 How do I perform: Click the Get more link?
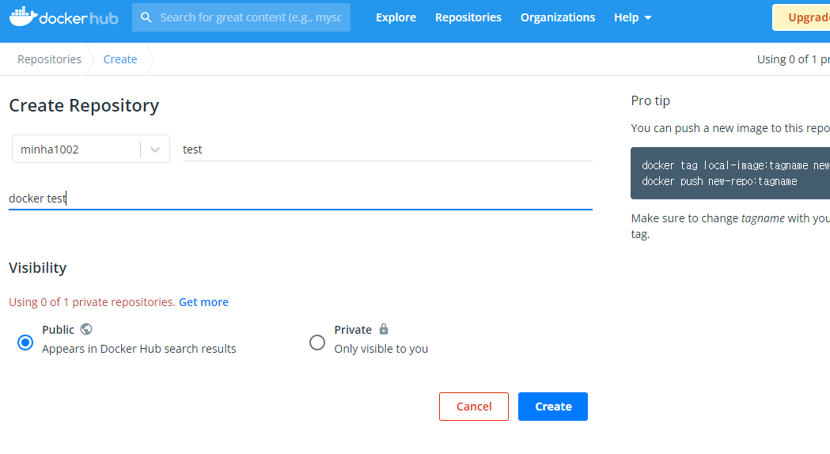[204, 302]
